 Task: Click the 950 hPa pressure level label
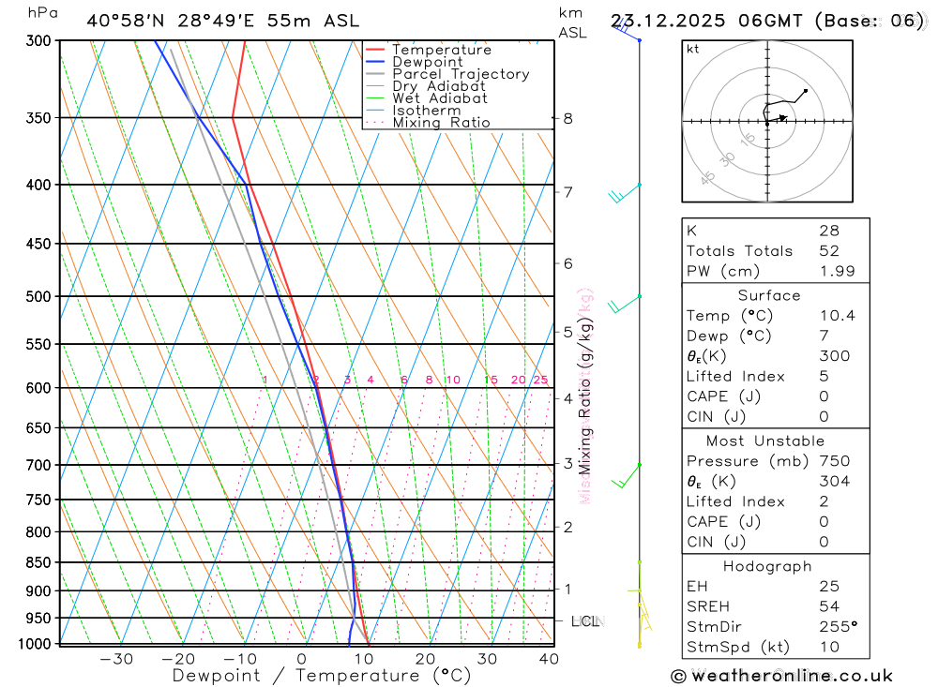(38, 619)
